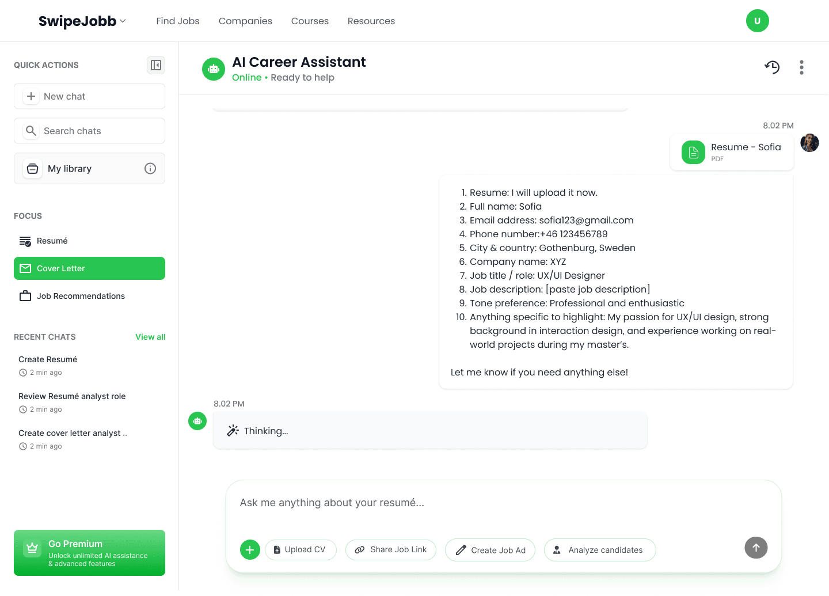Click the sofia123@gmail.com email line
Viewport: 829px width, 596px height.
click(551, 220)
